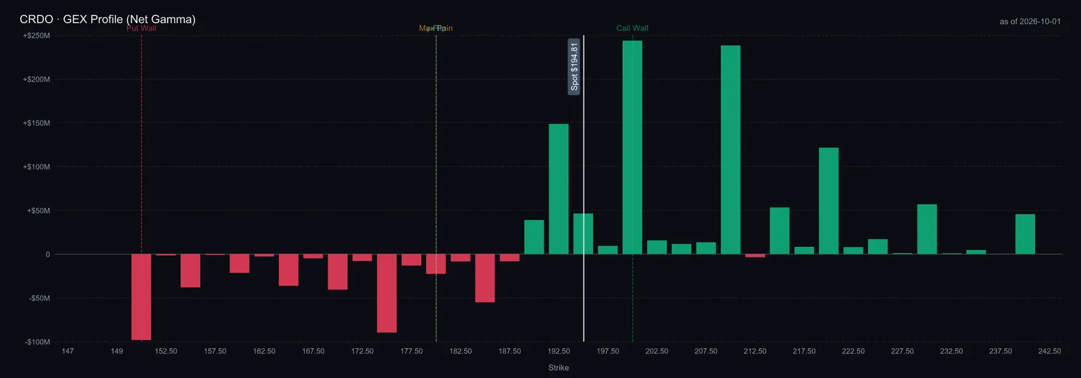
Task: Click the CRDO GEX Profile chart title
Action: coord(107,19)
